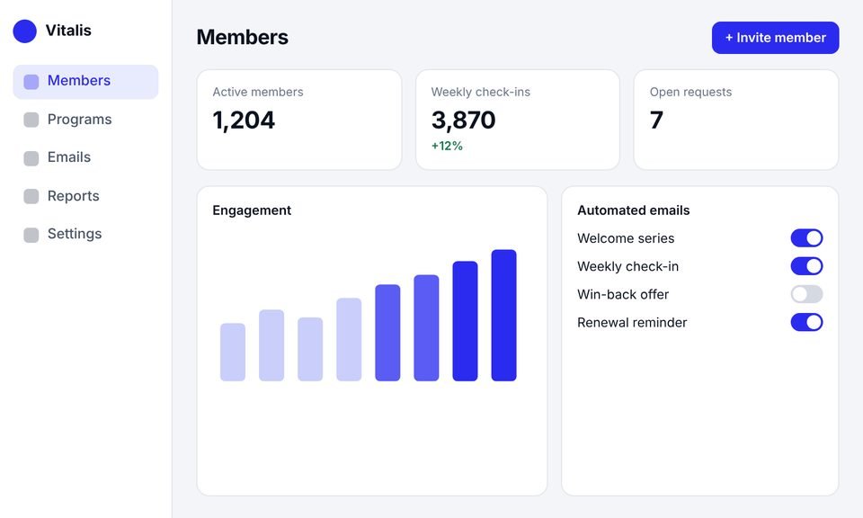Click the Engagement chart title
The image size is (863, 518).
click(x=252, y=210)
